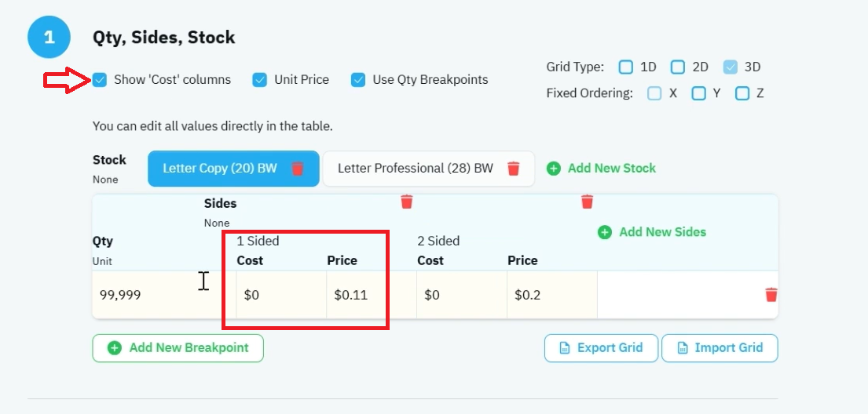The image size is (868, 414).
Task: Click the step 1 circle badge
Action: point(49,37)
